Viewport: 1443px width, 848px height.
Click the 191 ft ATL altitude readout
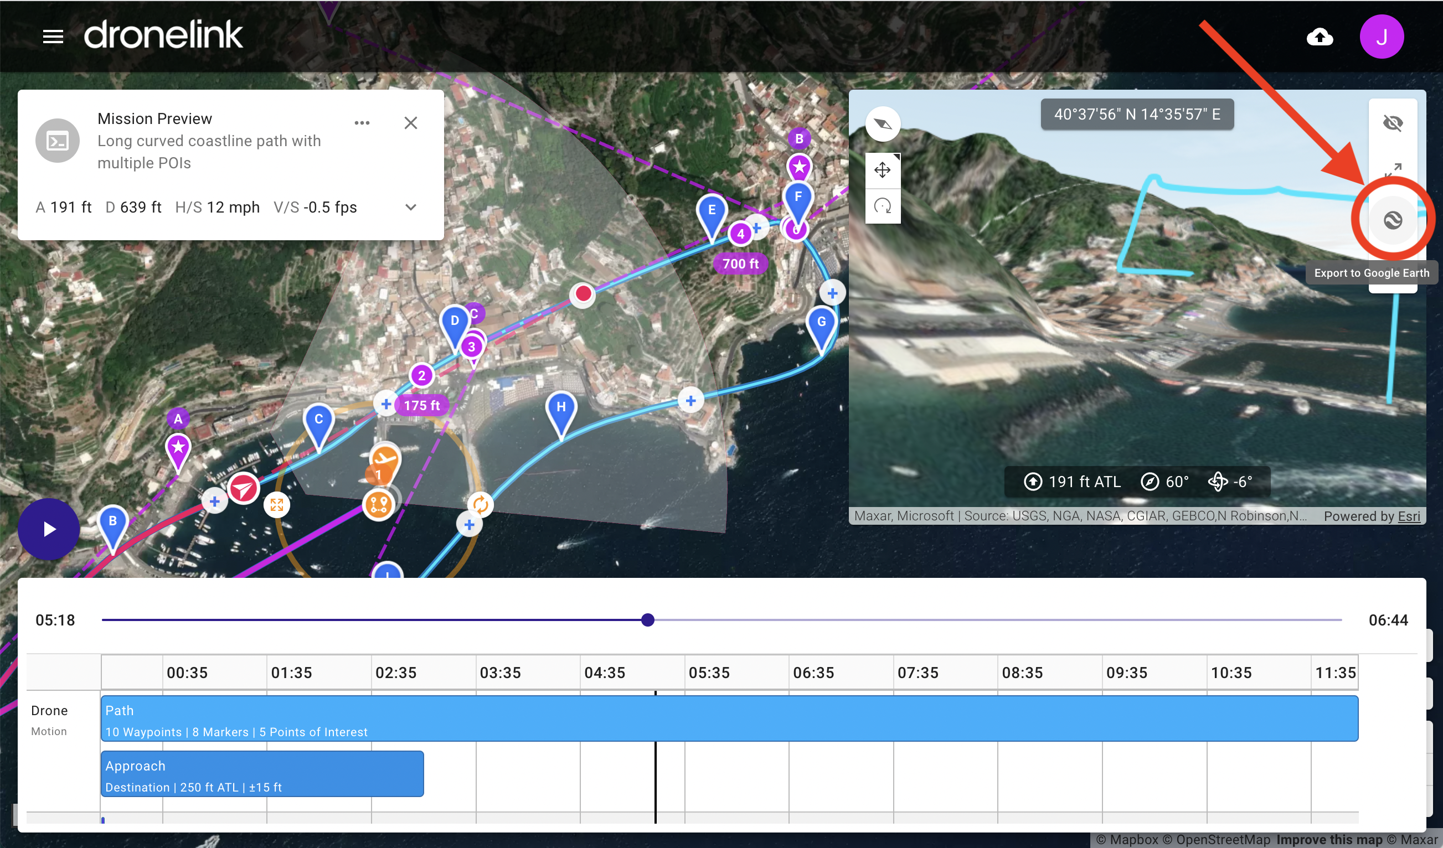coord(1072,482)
